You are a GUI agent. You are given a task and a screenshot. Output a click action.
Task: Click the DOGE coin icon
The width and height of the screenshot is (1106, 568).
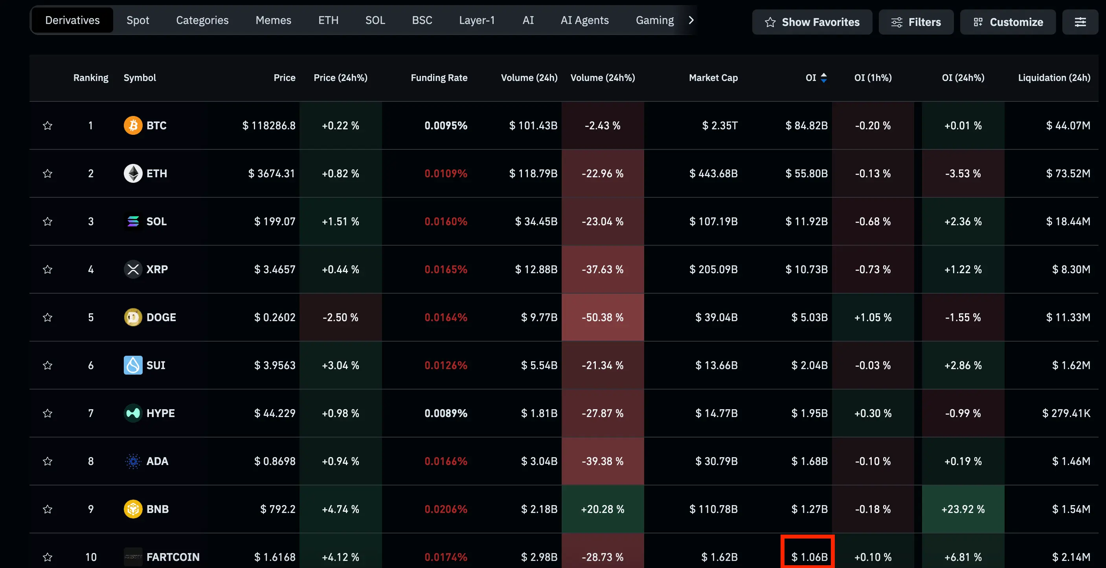[133, 317]
